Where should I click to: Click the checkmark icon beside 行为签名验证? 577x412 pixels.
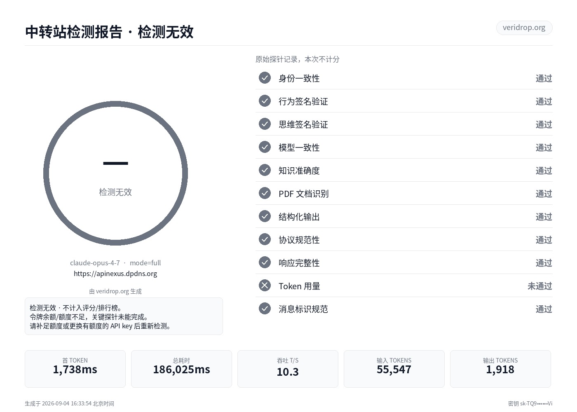(265, 101)
